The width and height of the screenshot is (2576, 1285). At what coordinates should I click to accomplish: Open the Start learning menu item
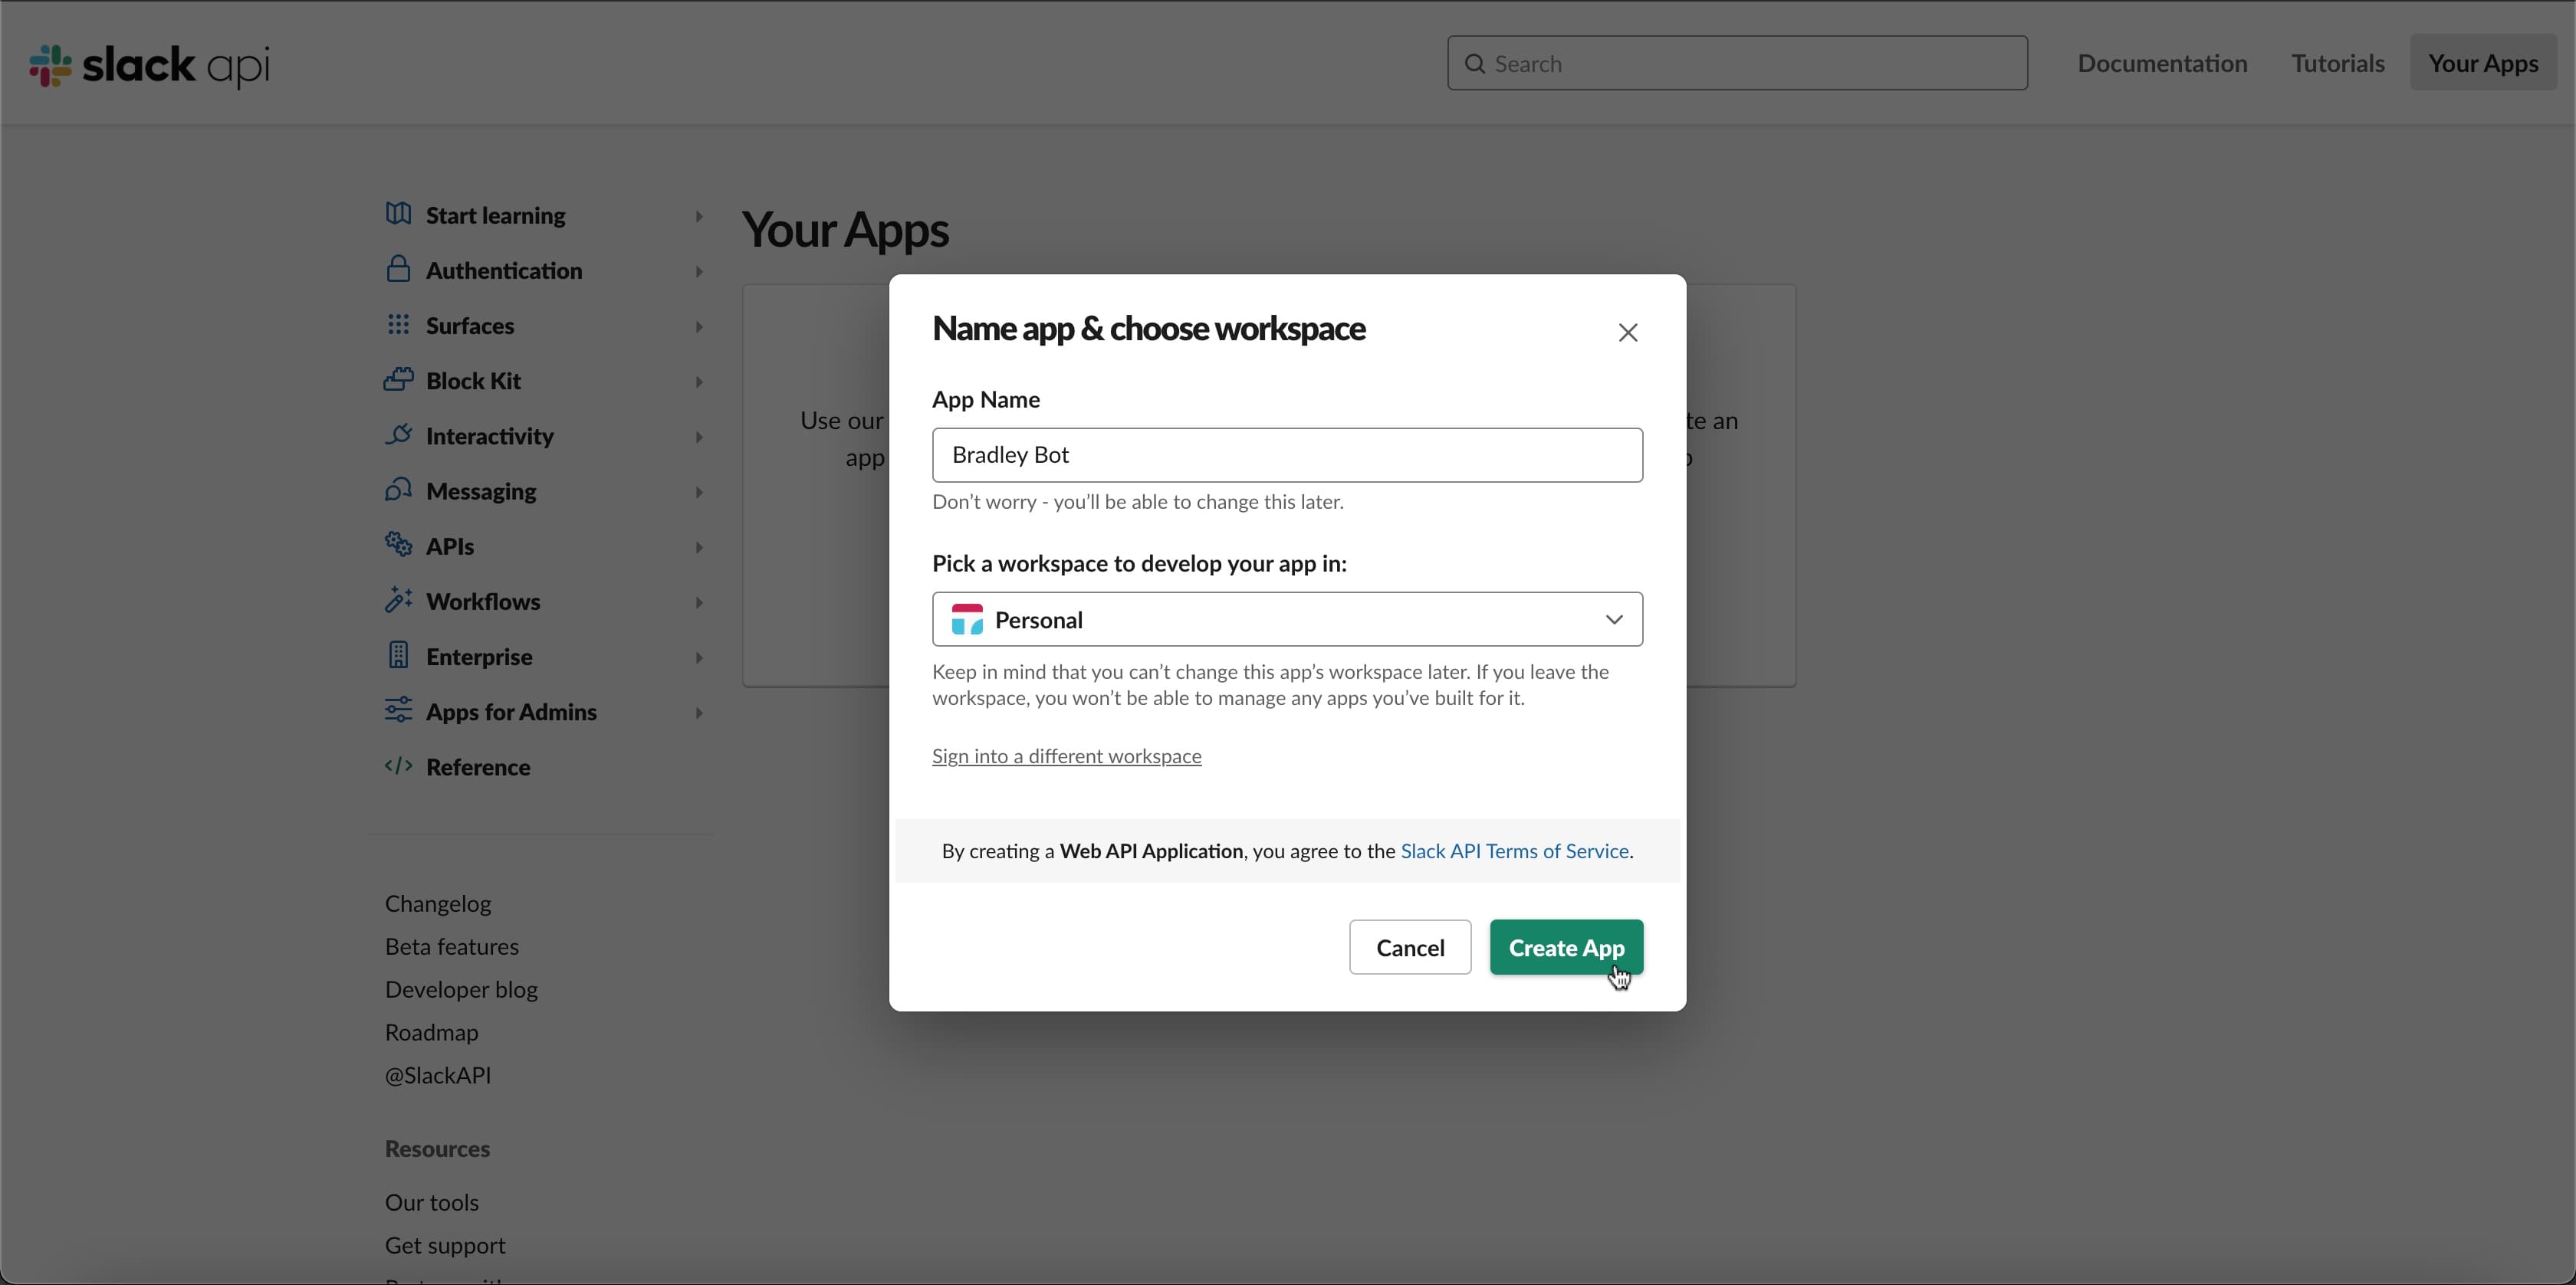click(x=496, y=215)
